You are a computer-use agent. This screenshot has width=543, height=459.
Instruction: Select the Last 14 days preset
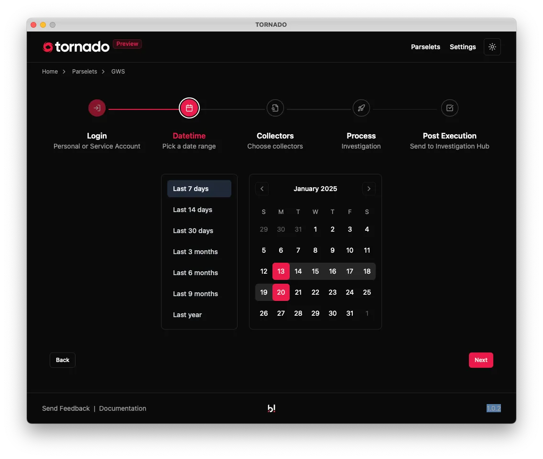tap(199, 210)
